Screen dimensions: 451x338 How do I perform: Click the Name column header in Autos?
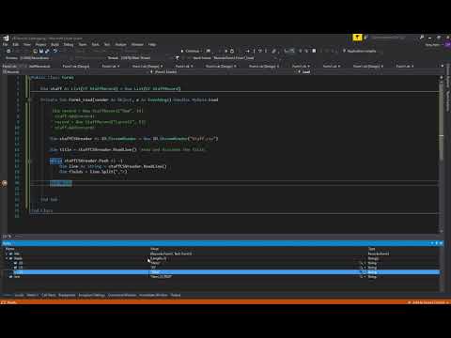pos(9,249)
